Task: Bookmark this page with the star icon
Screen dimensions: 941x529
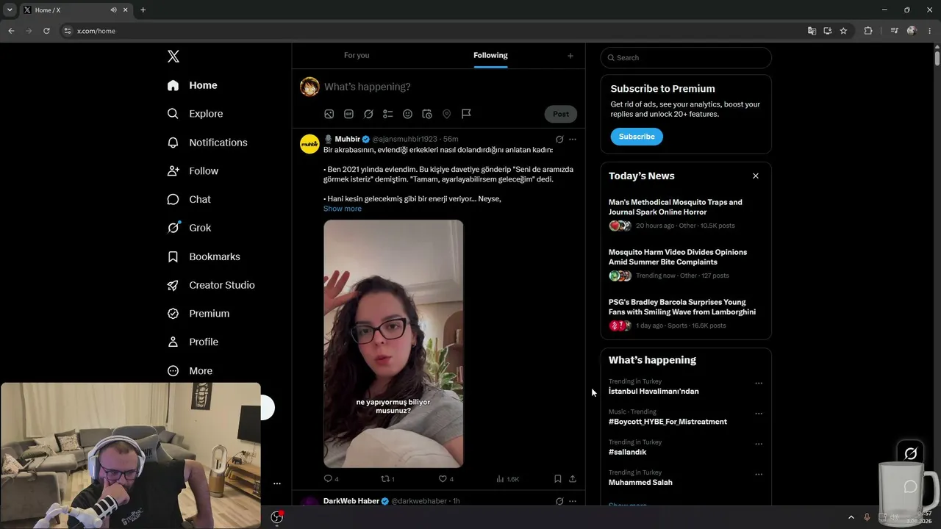Action: point(843,31)
